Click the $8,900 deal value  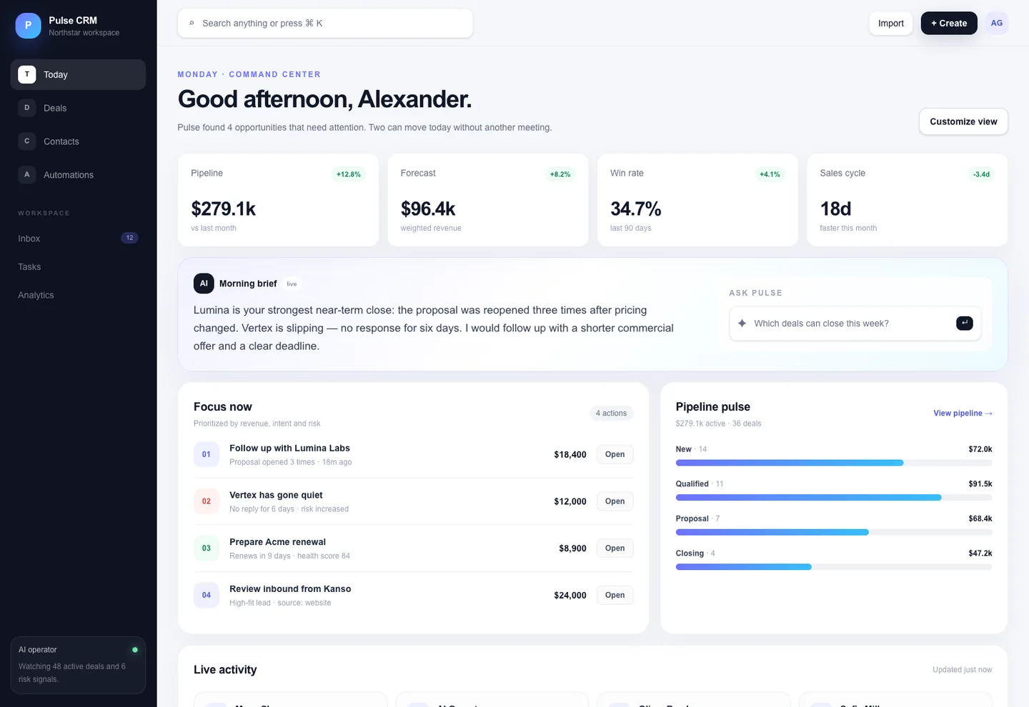572,548
